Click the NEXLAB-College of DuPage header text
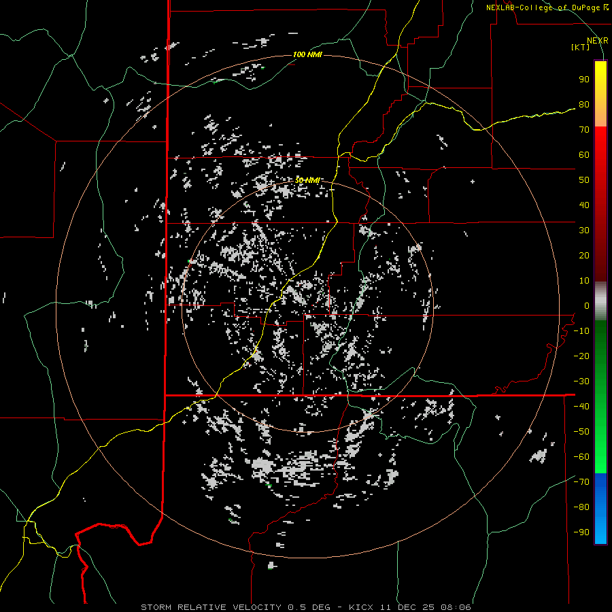612x612 pixels. tap(547, 7)
